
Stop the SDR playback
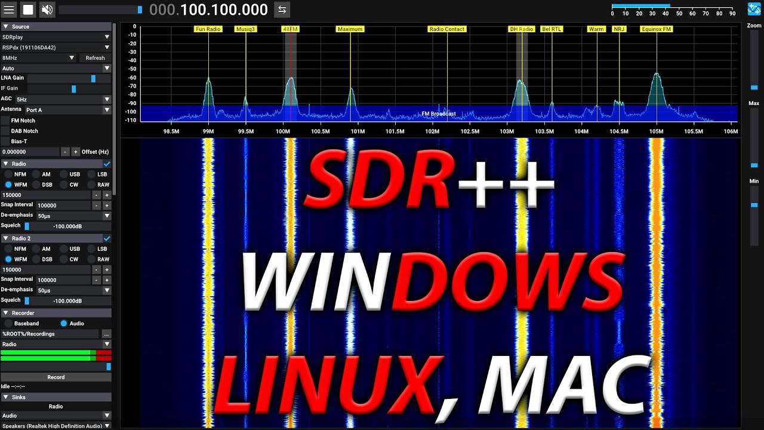click(x=28, y=10)
